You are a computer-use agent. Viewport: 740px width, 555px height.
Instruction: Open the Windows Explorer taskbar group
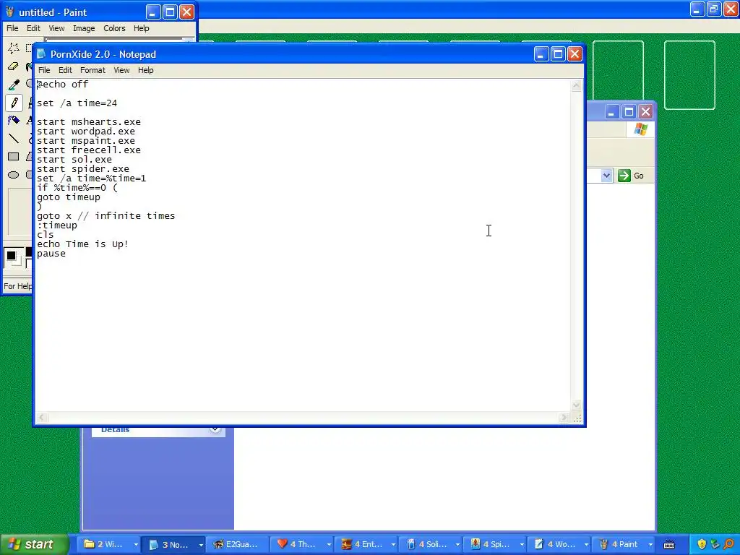tap(110, 545)
